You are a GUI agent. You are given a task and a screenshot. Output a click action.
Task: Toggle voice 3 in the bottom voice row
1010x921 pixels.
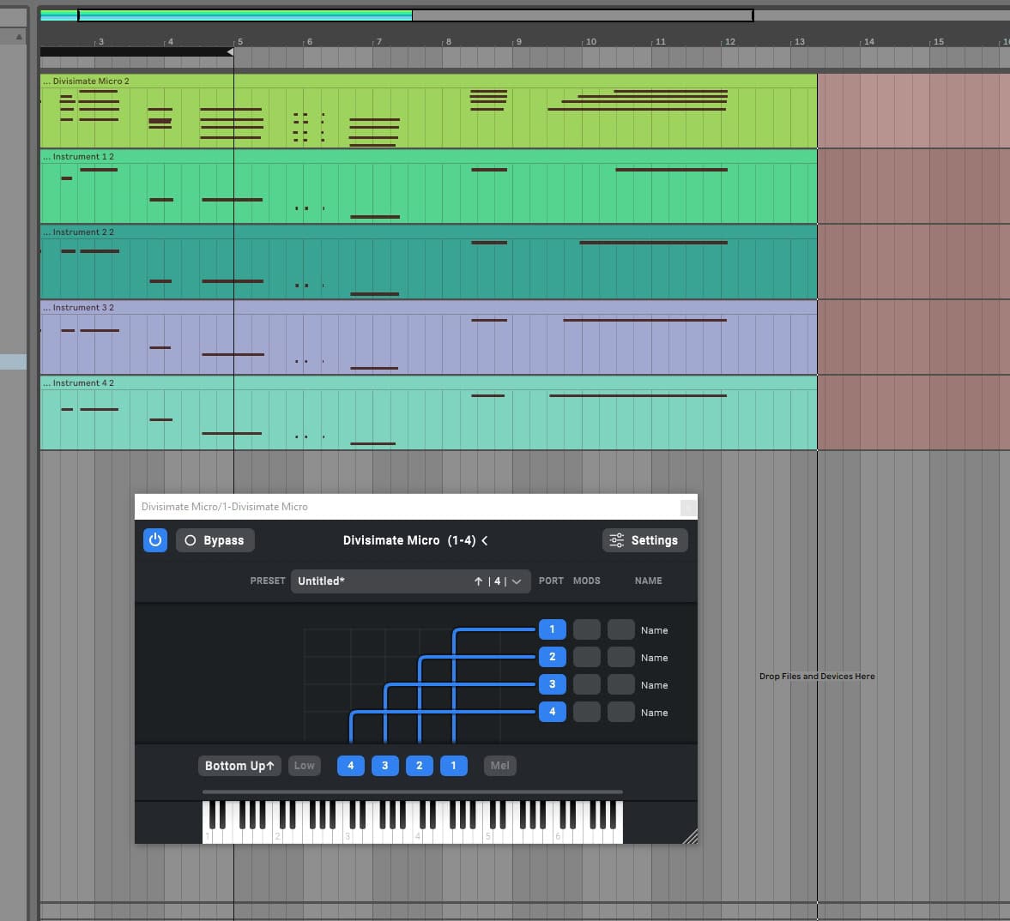(385, 766)
